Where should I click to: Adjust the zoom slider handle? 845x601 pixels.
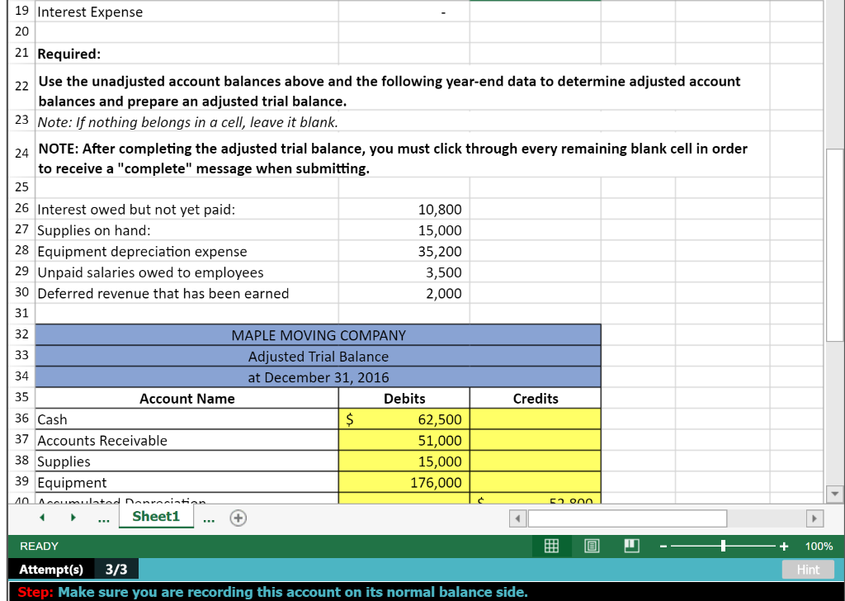coord(723,546)
